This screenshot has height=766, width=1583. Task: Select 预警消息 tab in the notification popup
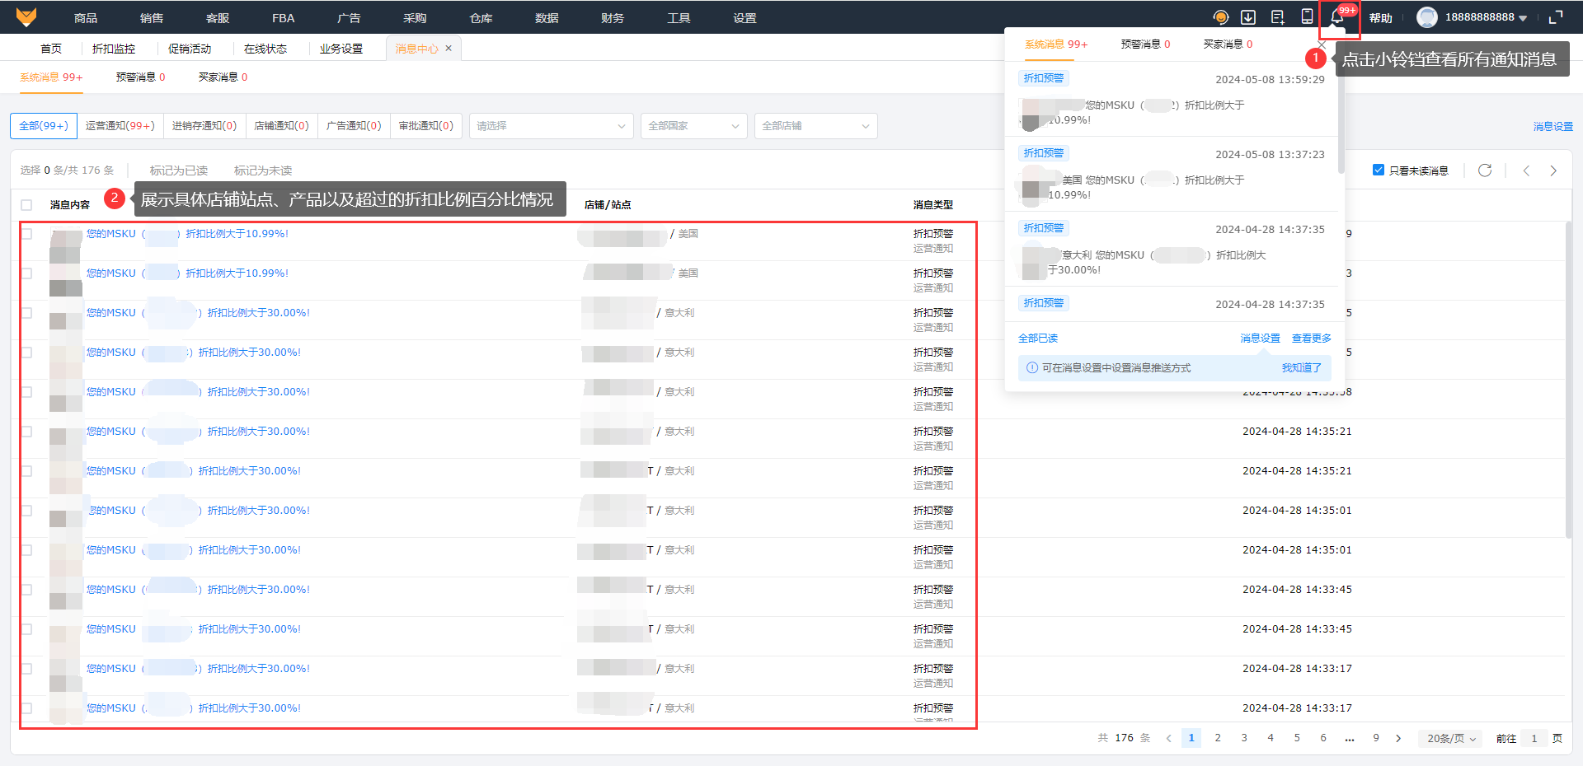[1145, 44]
